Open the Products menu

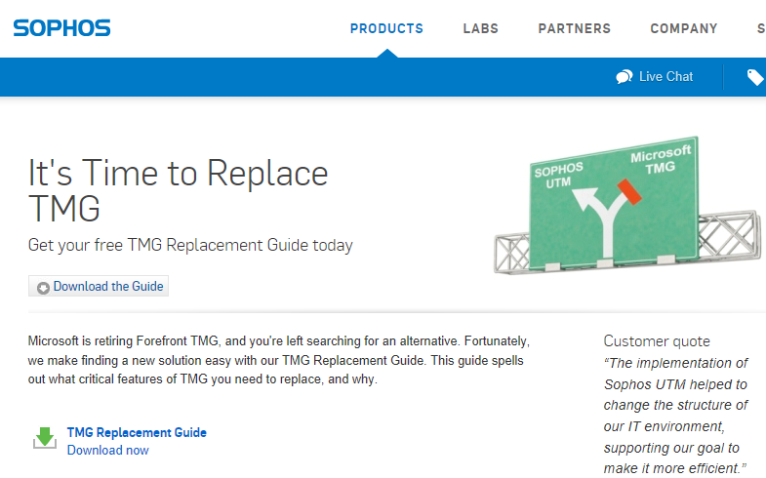tap(386, 29)
